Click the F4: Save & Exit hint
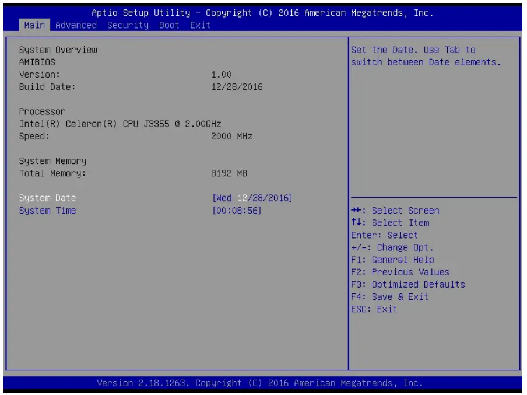 (390, 297)
